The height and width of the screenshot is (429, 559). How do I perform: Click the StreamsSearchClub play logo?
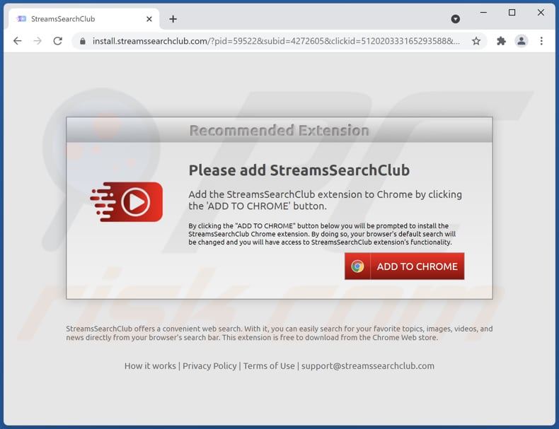coord(127,202)
